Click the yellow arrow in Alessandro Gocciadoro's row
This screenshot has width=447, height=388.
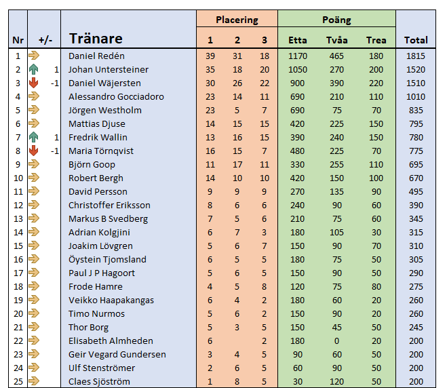click(35, 96)
